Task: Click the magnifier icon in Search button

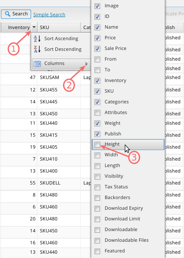Action: tap(8, 14)
